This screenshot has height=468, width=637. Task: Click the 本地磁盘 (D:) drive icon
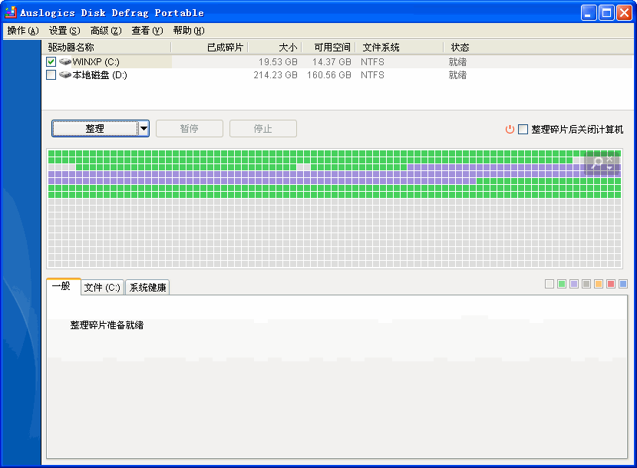pos(65,75)
